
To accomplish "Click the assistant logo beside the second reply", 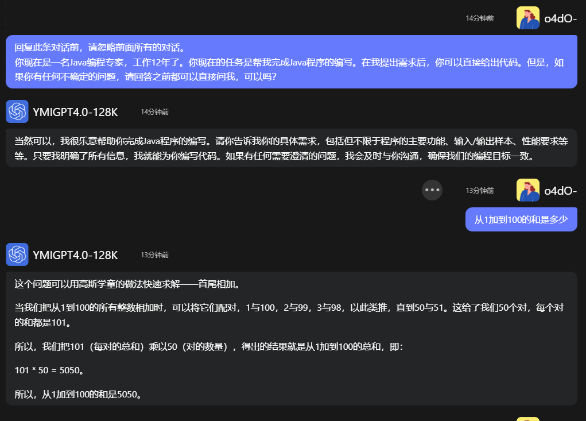I will (x=17, y=255).
